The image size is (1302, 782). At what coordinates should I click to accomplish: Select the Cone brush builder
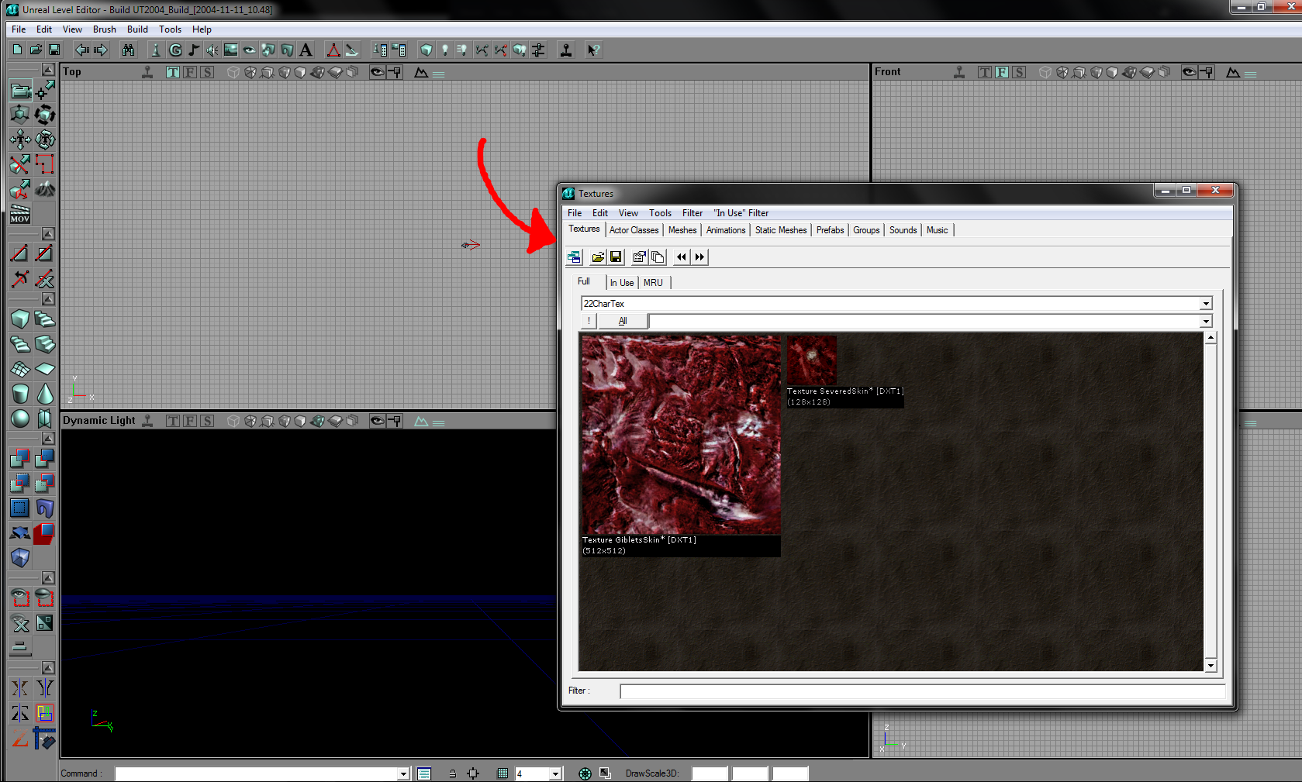click(45, 394)
